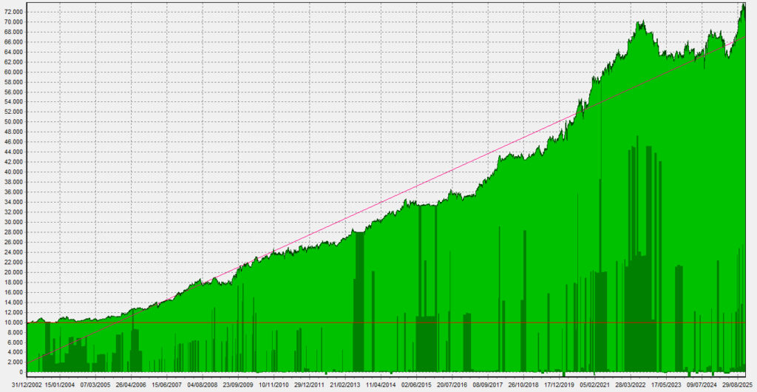
Task: Click the 2.000 value on the vertical axis
Action: [17, 362]
